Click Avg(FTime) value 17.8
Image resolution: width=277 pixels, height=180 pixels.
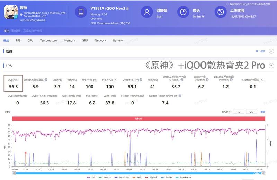71,103
